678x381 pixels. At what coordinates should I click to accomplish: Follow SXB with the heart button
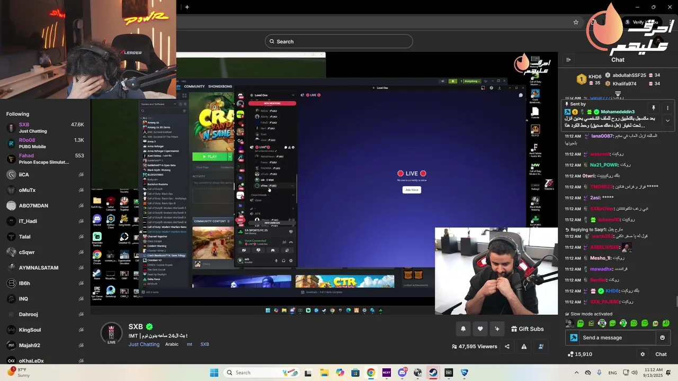point(480,329)
